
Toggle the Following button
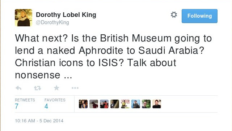click(x=199, y=16)
